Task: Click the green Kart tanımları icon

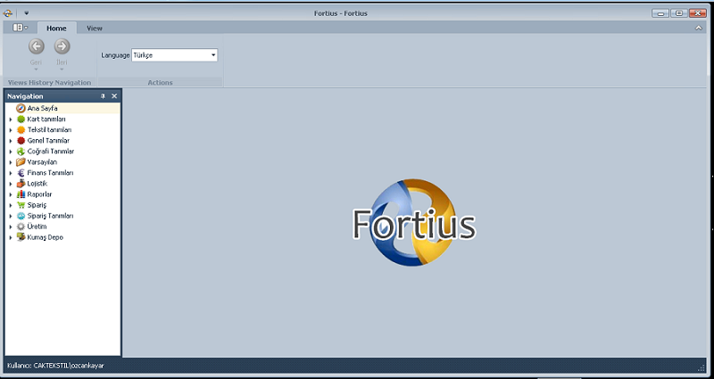Action: tap(21, 119)
